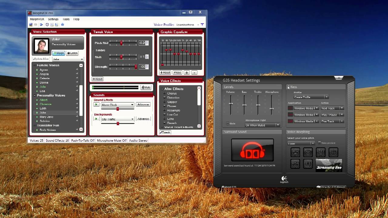This screenshot has width=388, height=218.
Task: Enable the Mute checkbox in G35 Levels
Action: (228, 124)
